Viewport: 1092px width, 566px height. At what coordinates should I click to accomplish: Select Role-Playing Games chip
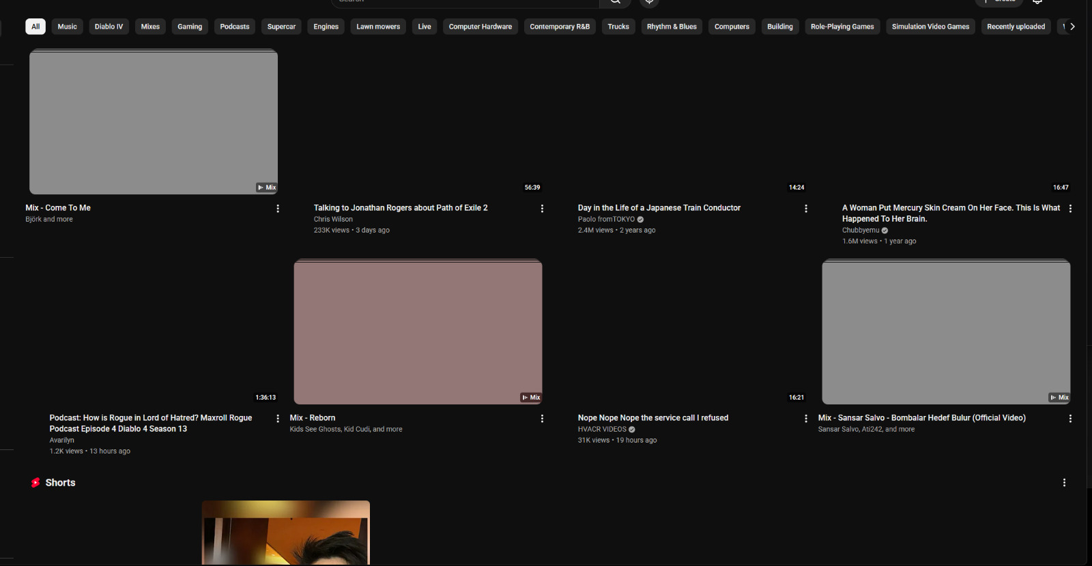[x=842, y=27]
